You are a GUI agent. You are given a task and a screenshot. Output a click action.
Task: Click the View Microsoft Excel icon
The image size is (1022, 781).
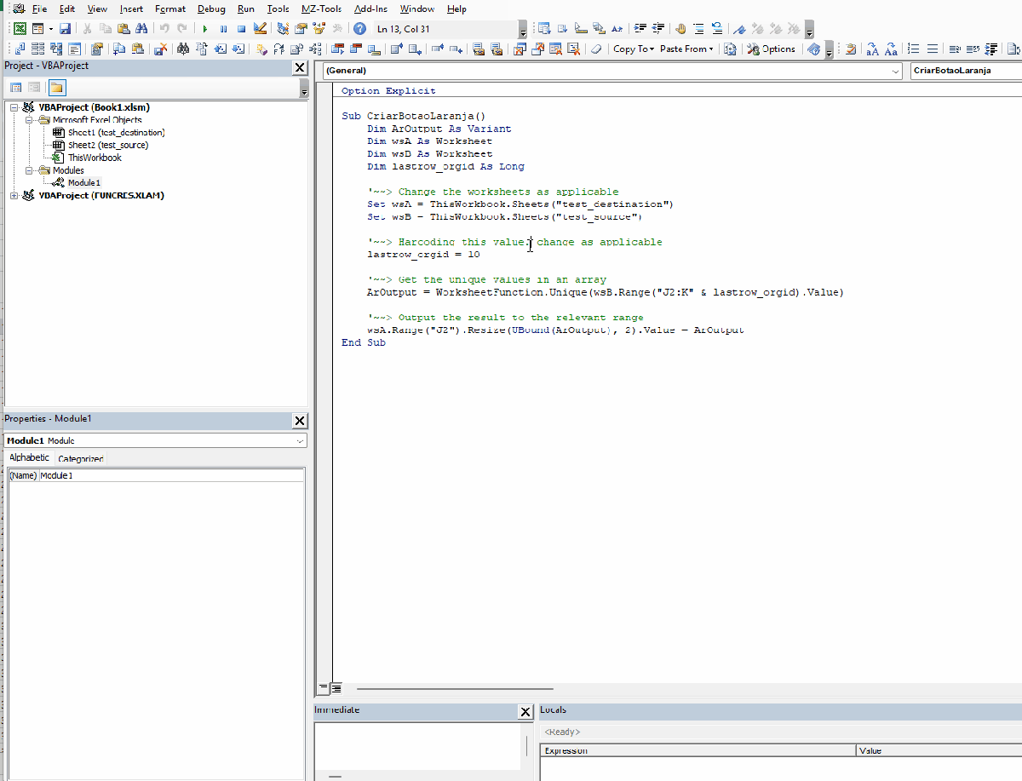pos(20,28)
